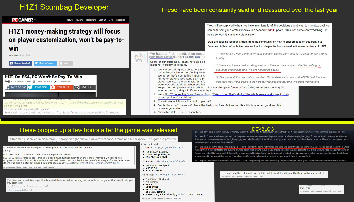Click the SOE flair badge beside j_smedley
354x202 pixels.
[x=197, y=57]
